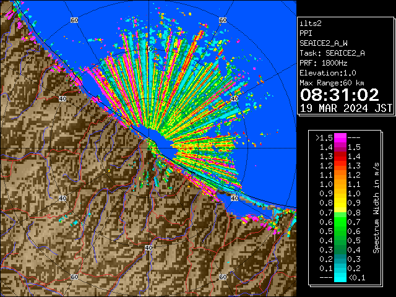Click the SEAICE2_A_W product name
Screen dimensions: 396x297
(324, 43)
